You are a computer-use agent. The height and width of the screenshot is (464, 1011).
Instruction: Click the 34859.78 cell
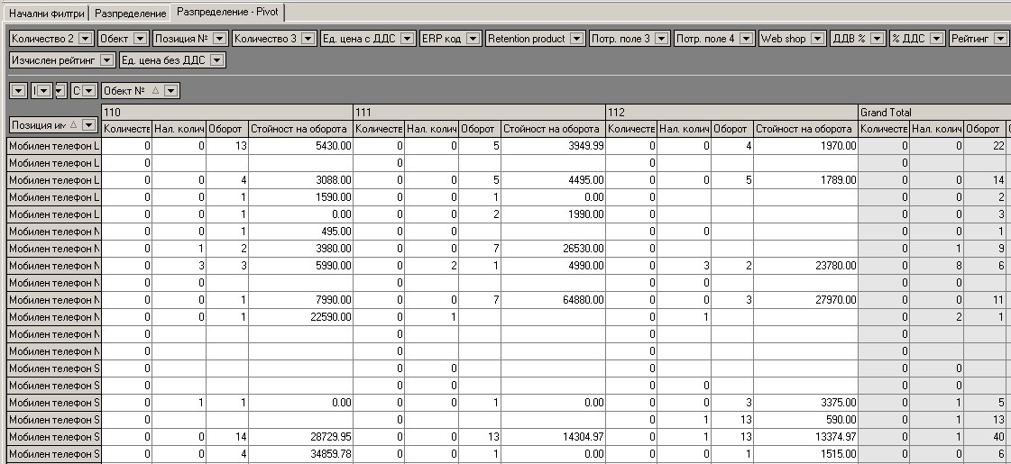[301, 454]
